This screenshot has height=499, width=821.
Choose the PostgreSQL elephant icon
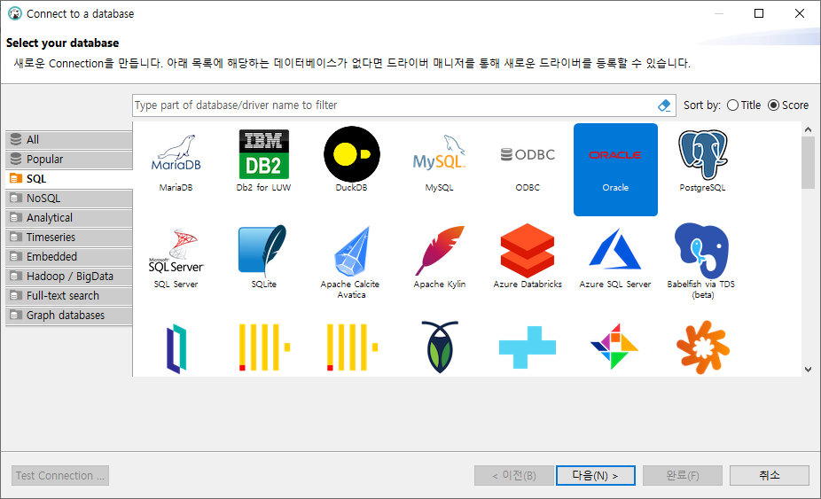pyautogui.click(x=703, y=154)
